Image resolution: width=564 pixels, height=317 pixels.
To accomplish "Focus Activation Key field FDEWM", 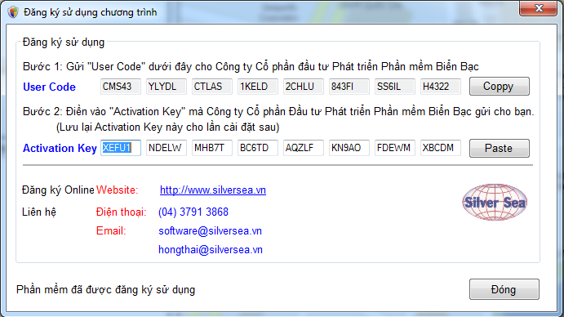I will coord(394,148).
